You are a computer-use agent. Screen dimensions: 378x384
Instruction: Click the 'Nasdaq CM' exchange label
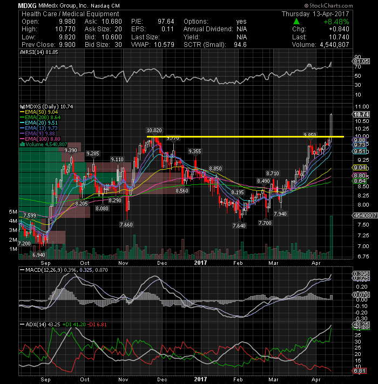(x=105, y=5)
